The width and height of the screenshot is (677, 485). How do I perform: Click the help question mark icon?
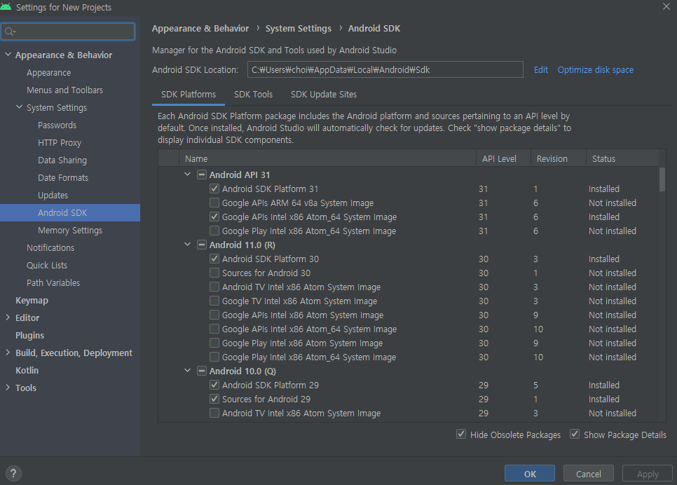pyautogui.click(x=13, y=473)
